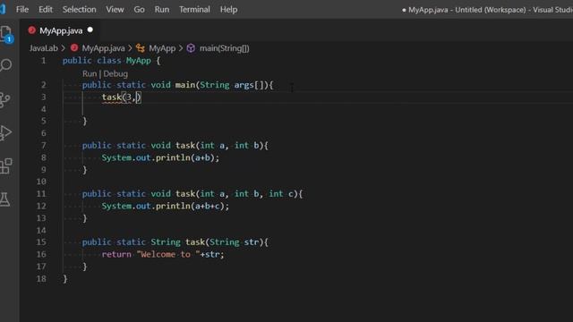
Task: Click the main method cube icon in breadcrumb
Action: point(191,48)
